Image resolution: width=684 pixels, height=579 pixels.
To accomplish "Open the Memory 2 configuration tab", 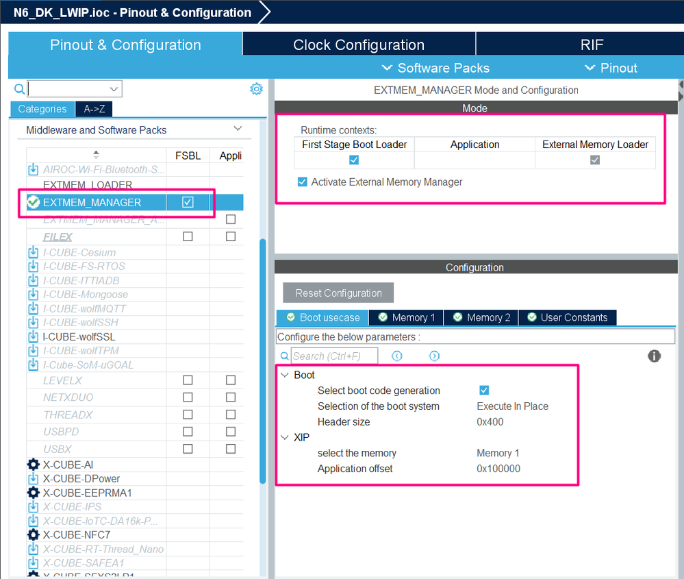I will pyautogui.click(x=481, y=317).
